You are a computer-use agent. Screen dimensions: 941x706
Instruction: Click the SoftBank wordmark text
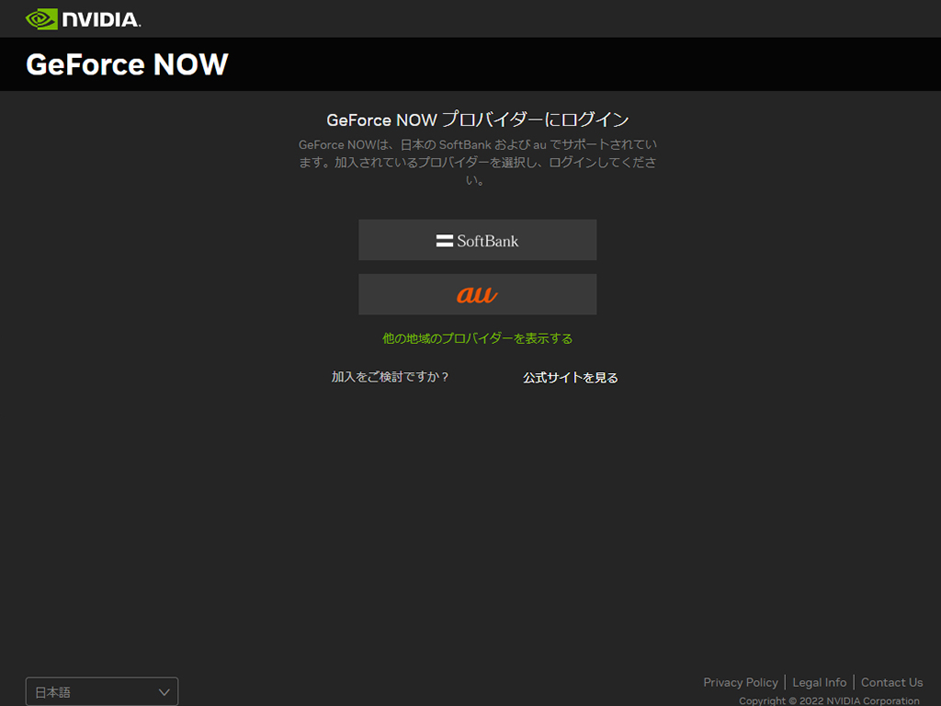point(487,242)
